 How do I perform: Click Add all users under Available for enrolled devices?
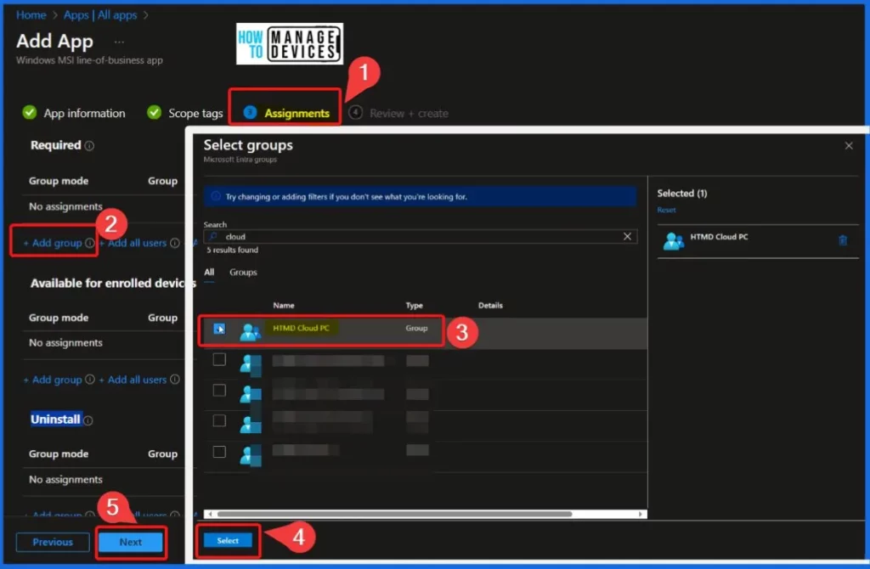coord(133,380)
